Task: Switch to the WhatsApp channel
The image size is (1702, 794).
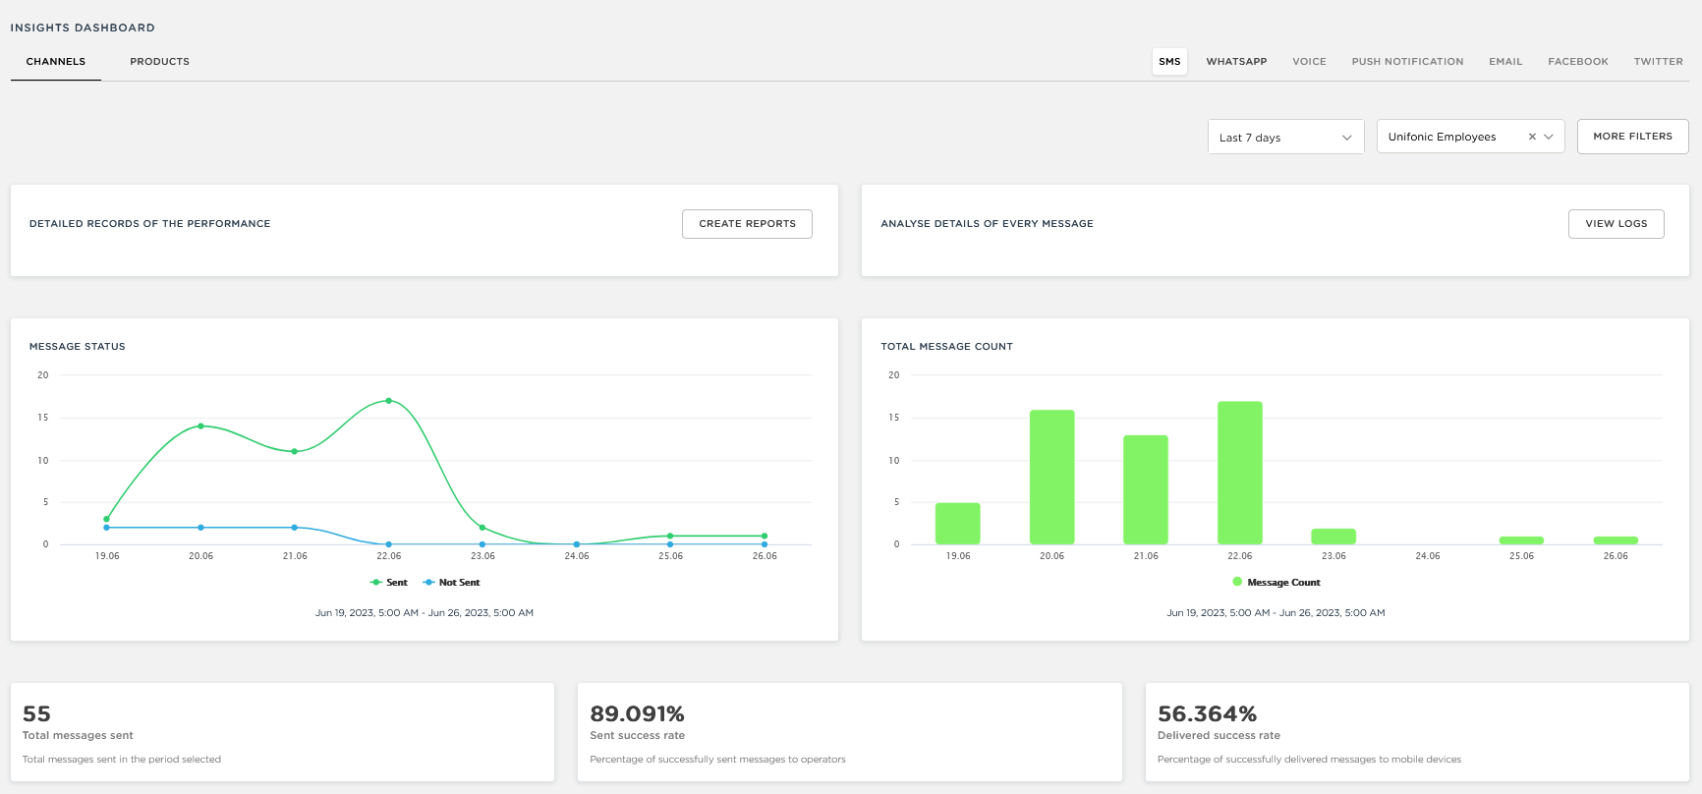Action: tap(1236, 62)
